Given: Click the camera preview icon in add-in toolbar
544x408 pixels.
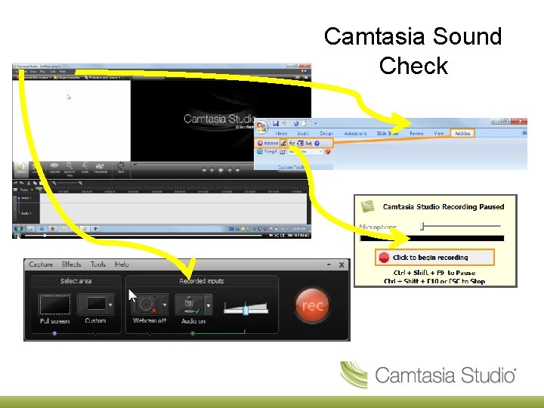Looking at the screenshot, I should pyautogui.click(x=301, y=143).
